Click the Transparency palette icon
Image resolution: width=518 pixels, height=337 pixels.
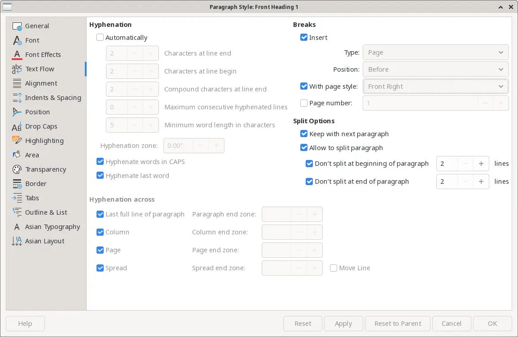coord(17,169)
